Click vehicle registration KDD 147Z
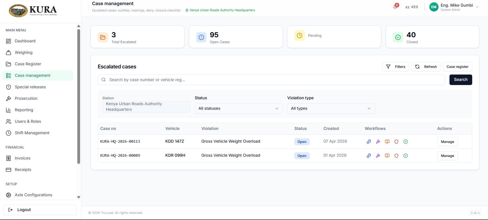The image size is (488, 220). (174, 141)
